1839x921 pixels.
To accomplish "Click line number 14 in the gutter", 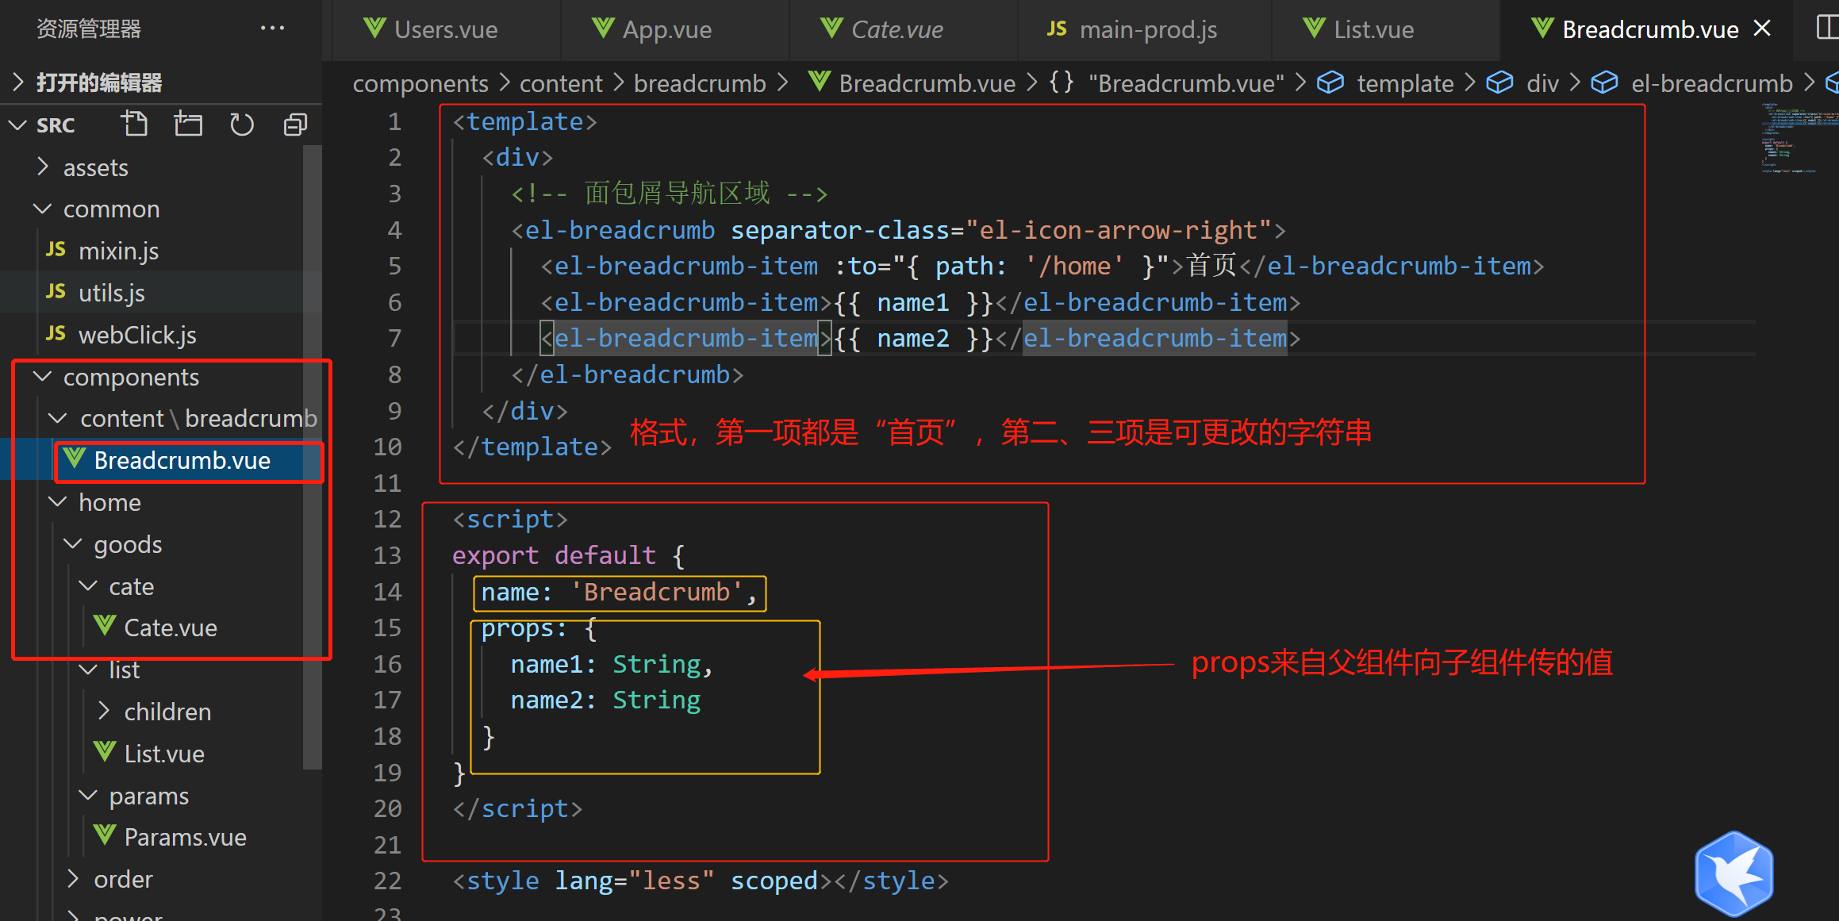I will coord(387,592).
